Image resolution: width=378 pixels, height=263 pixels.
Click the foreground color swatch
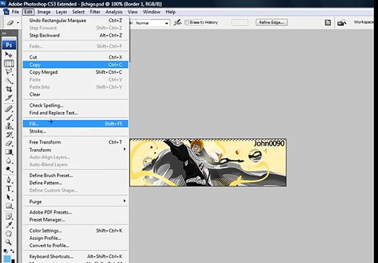point(7,259)
